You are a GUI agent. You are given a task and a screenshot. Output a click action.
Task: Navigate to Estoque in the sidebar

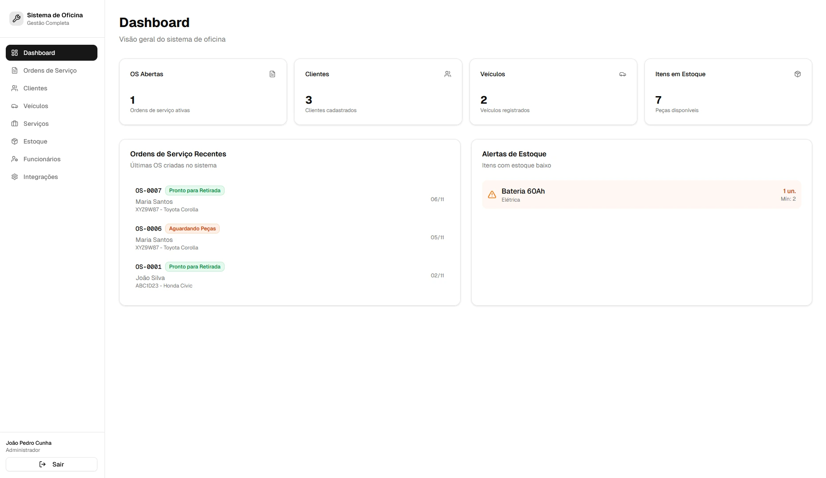click(35, 141)
